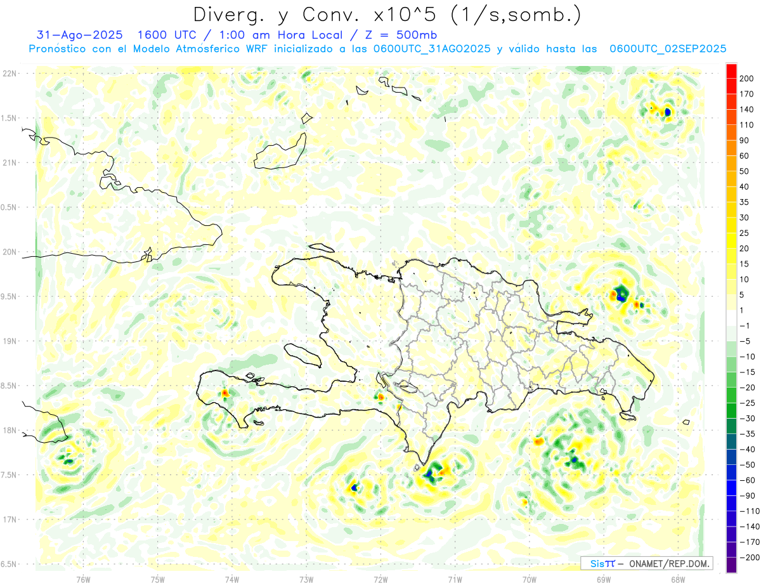761x588 pixels.
Task: Click the '75W' longitude label
Action: [x=157, y=579]
